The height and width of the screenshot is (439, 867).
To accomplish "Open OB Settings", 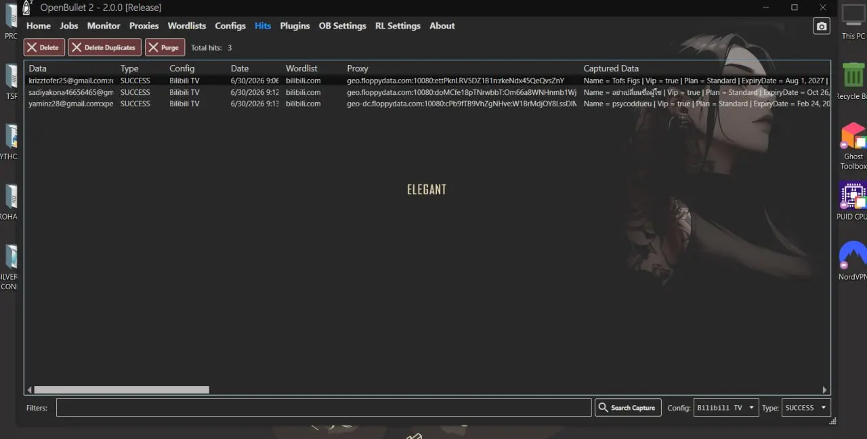I will [x=343, y=26].
